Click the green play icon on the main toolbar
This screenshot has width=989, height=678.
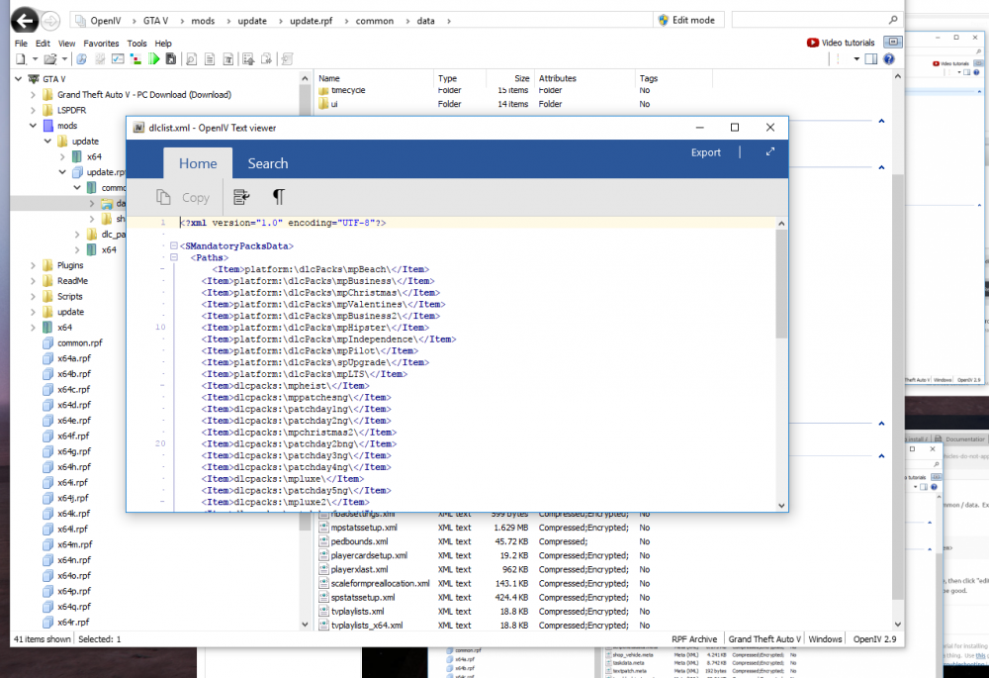pyautogui.click(x=153, y=58)
